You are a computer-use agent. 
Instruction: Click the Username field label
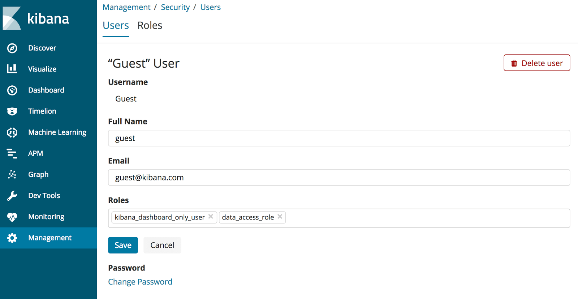coord(128,82)
